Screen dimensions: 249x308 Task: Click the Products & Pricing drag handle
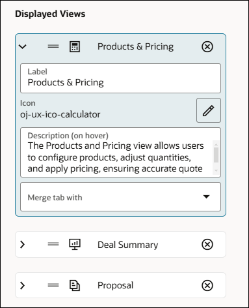53,46
